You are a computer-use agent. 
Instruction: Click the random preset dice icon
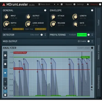click(x=62, y=4)
